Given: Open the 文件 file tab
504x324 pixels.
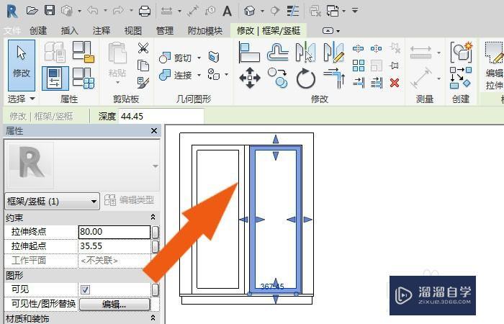Looking at the screenshot, I should click(x=12, y=30).
